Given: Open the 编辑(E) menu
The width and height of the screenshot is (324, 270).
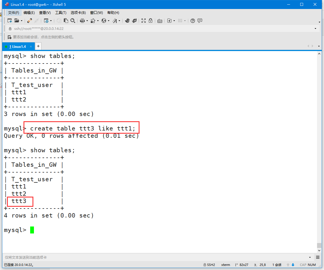Looking at the screenshot, I should [x=29, y=13].
